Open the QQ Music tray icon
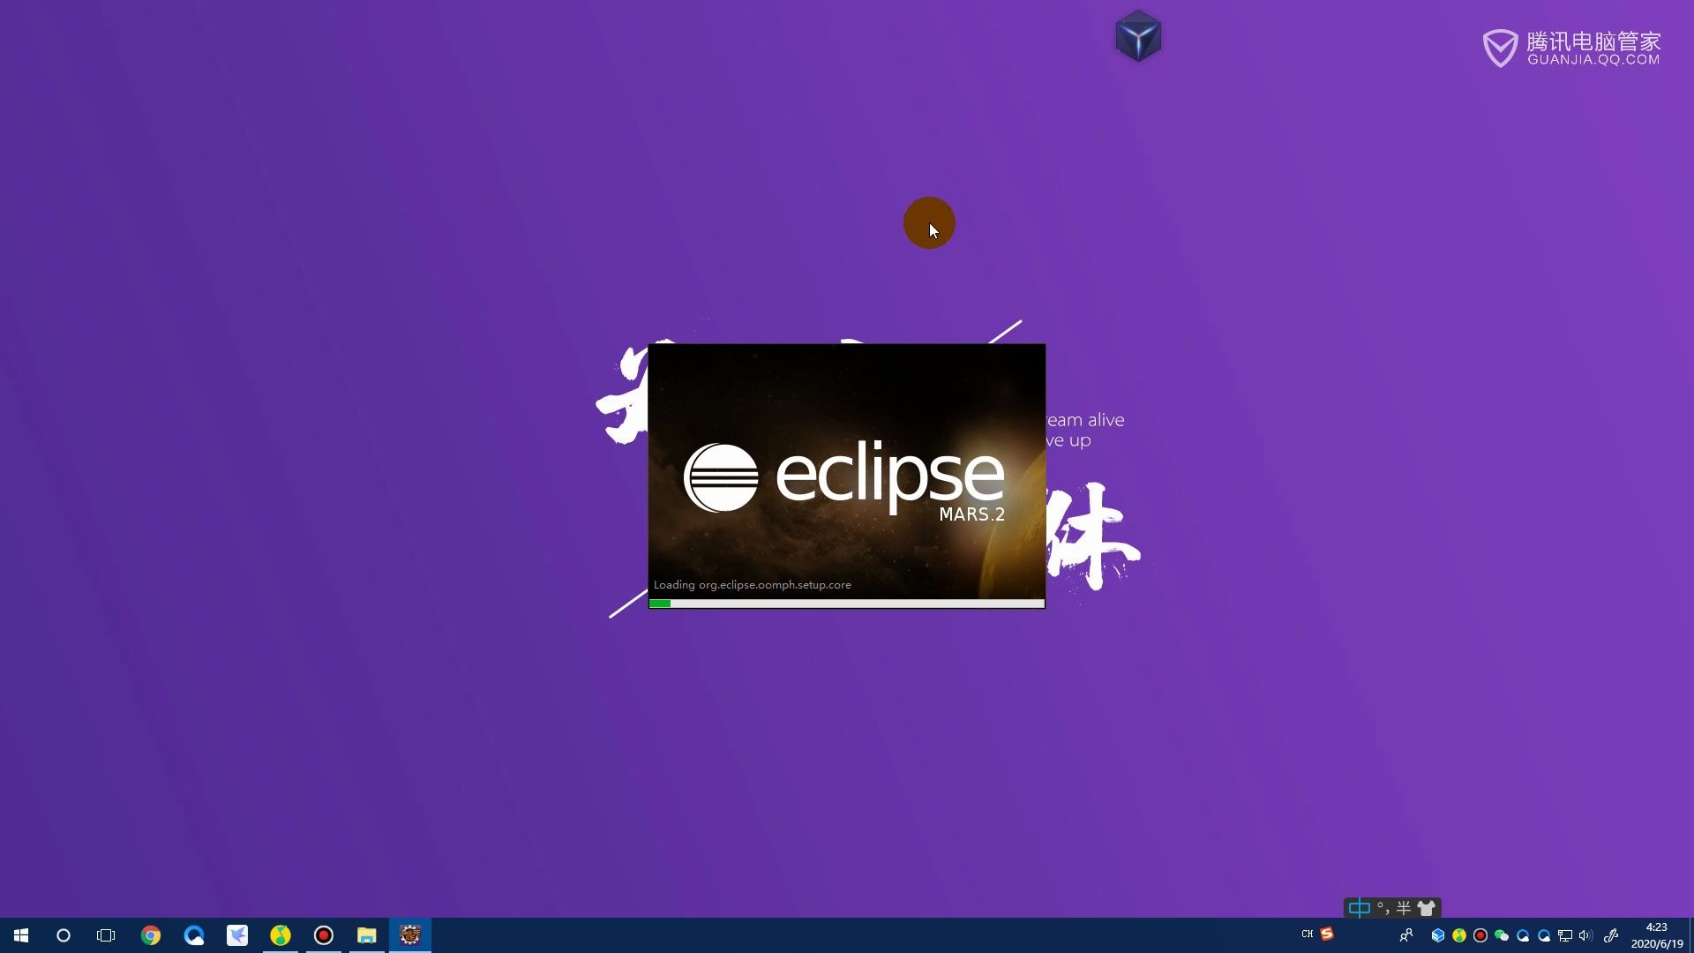 [x=1459, y=935]
